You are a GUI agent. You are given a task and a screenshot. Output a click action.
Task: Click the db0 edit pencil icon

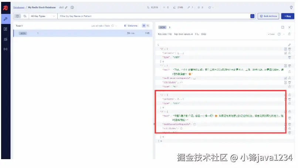66,7
